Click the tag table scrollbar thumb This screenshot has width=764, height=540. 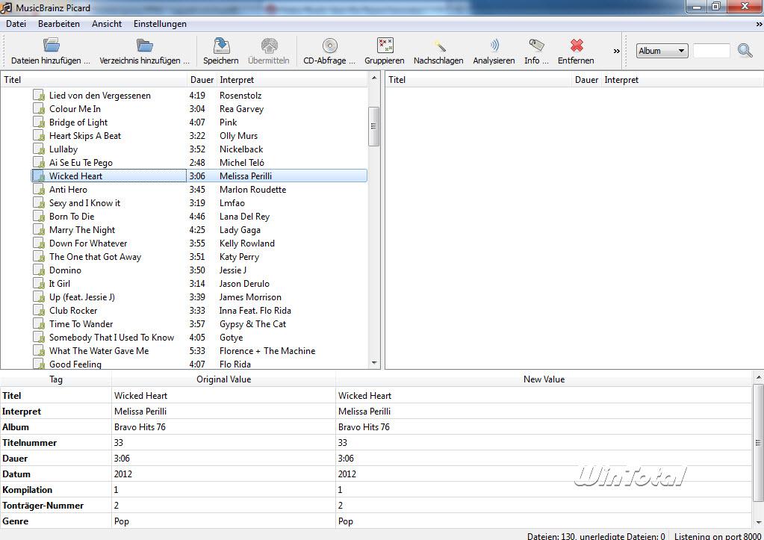(x=758, y=442)
